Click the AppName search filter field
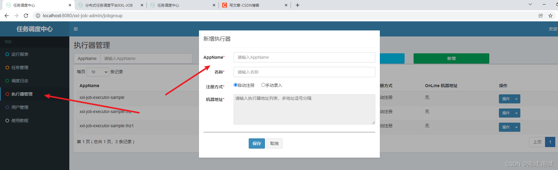Image resolution: width=558 pixels, height=170 pixels. (146, 58)
